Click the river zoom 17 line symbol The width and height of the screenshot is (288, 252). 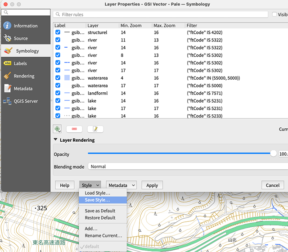click(x=67, y=70)
